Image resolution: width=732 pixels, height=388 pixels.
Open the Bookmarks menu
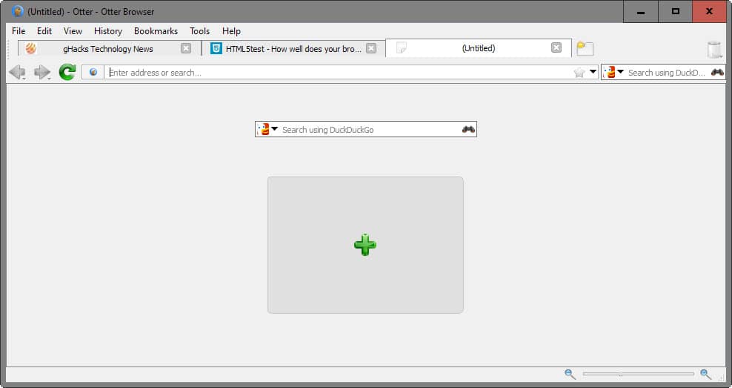156,31
